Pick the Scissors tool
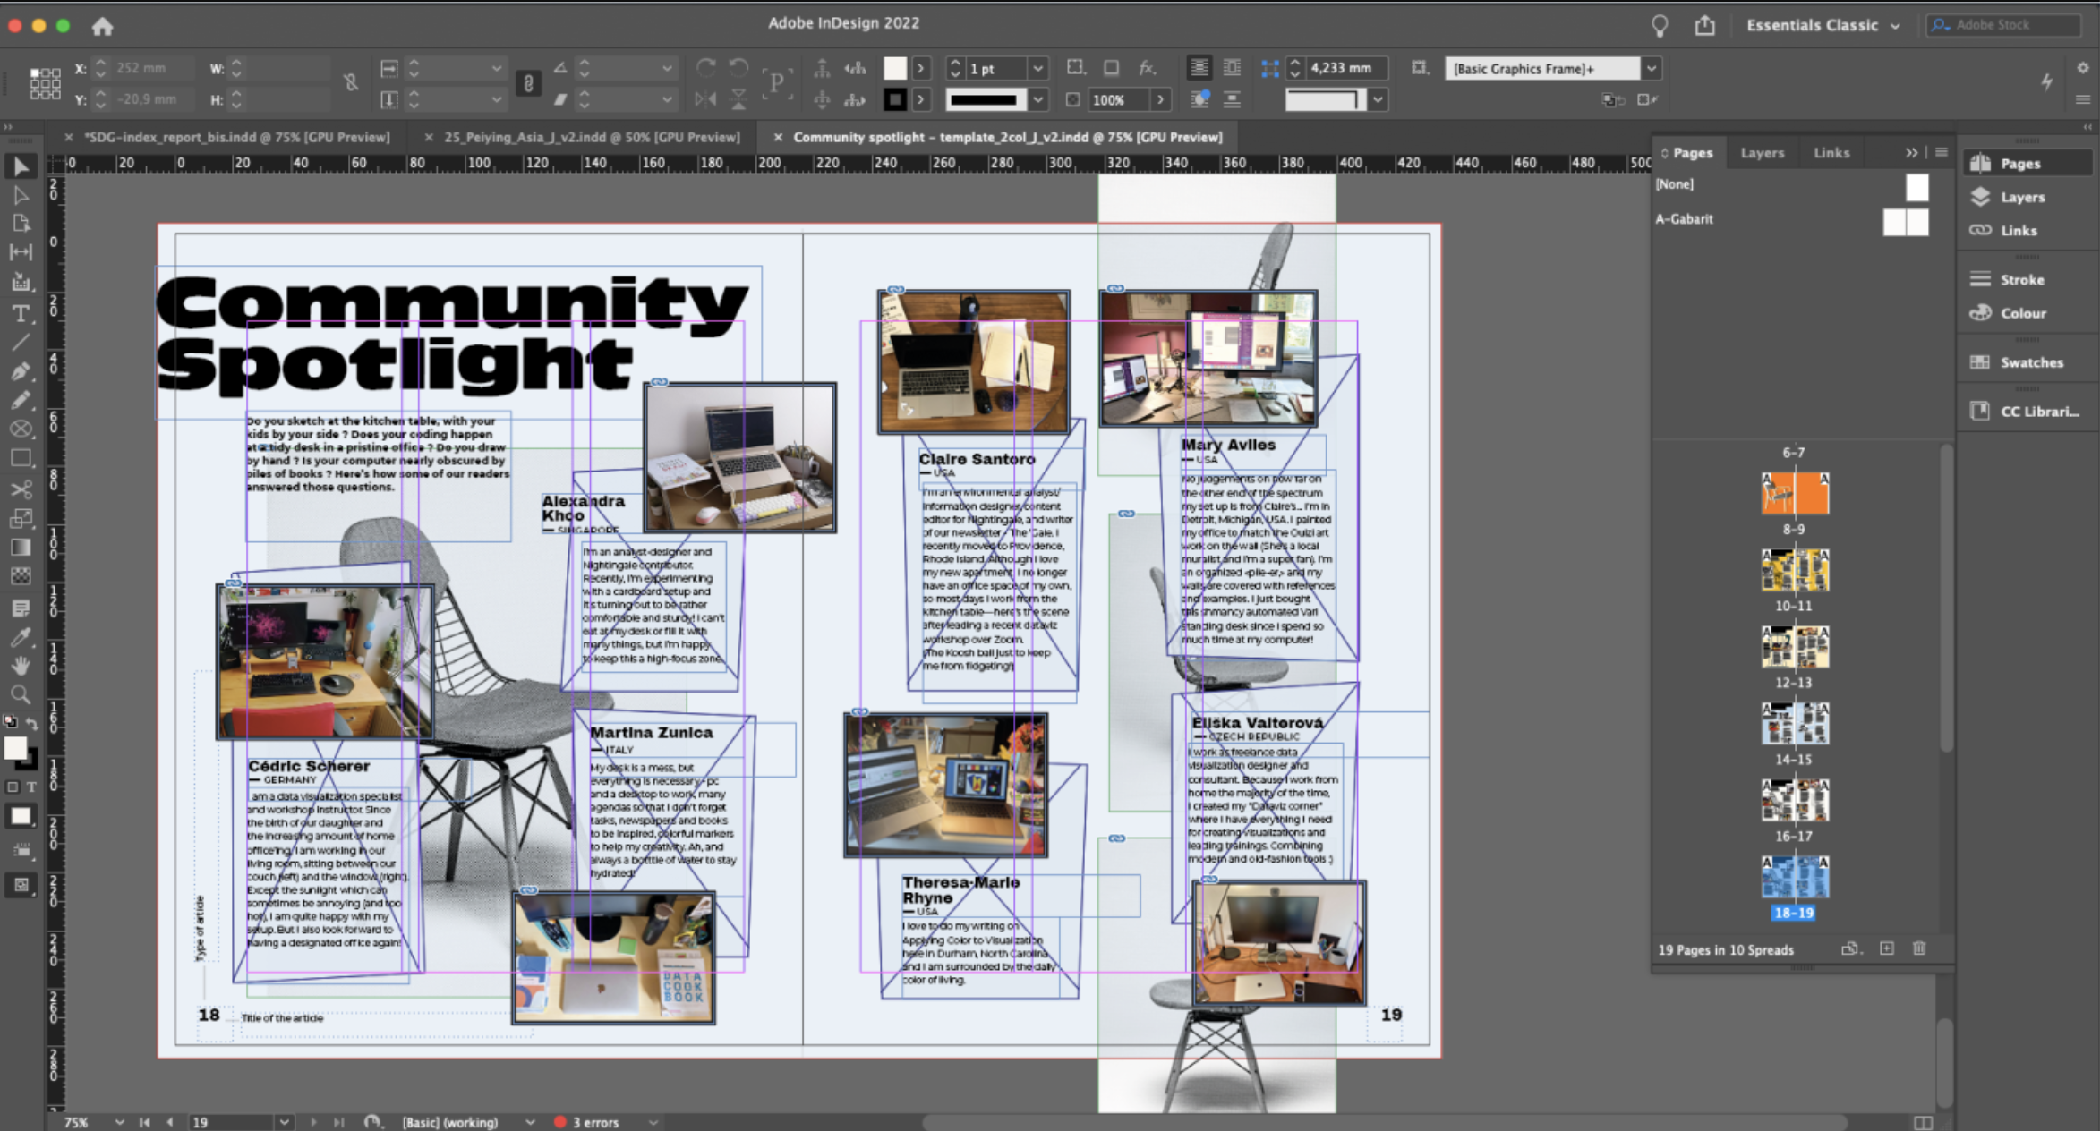 pyautogui.click(x=20, y=489)
